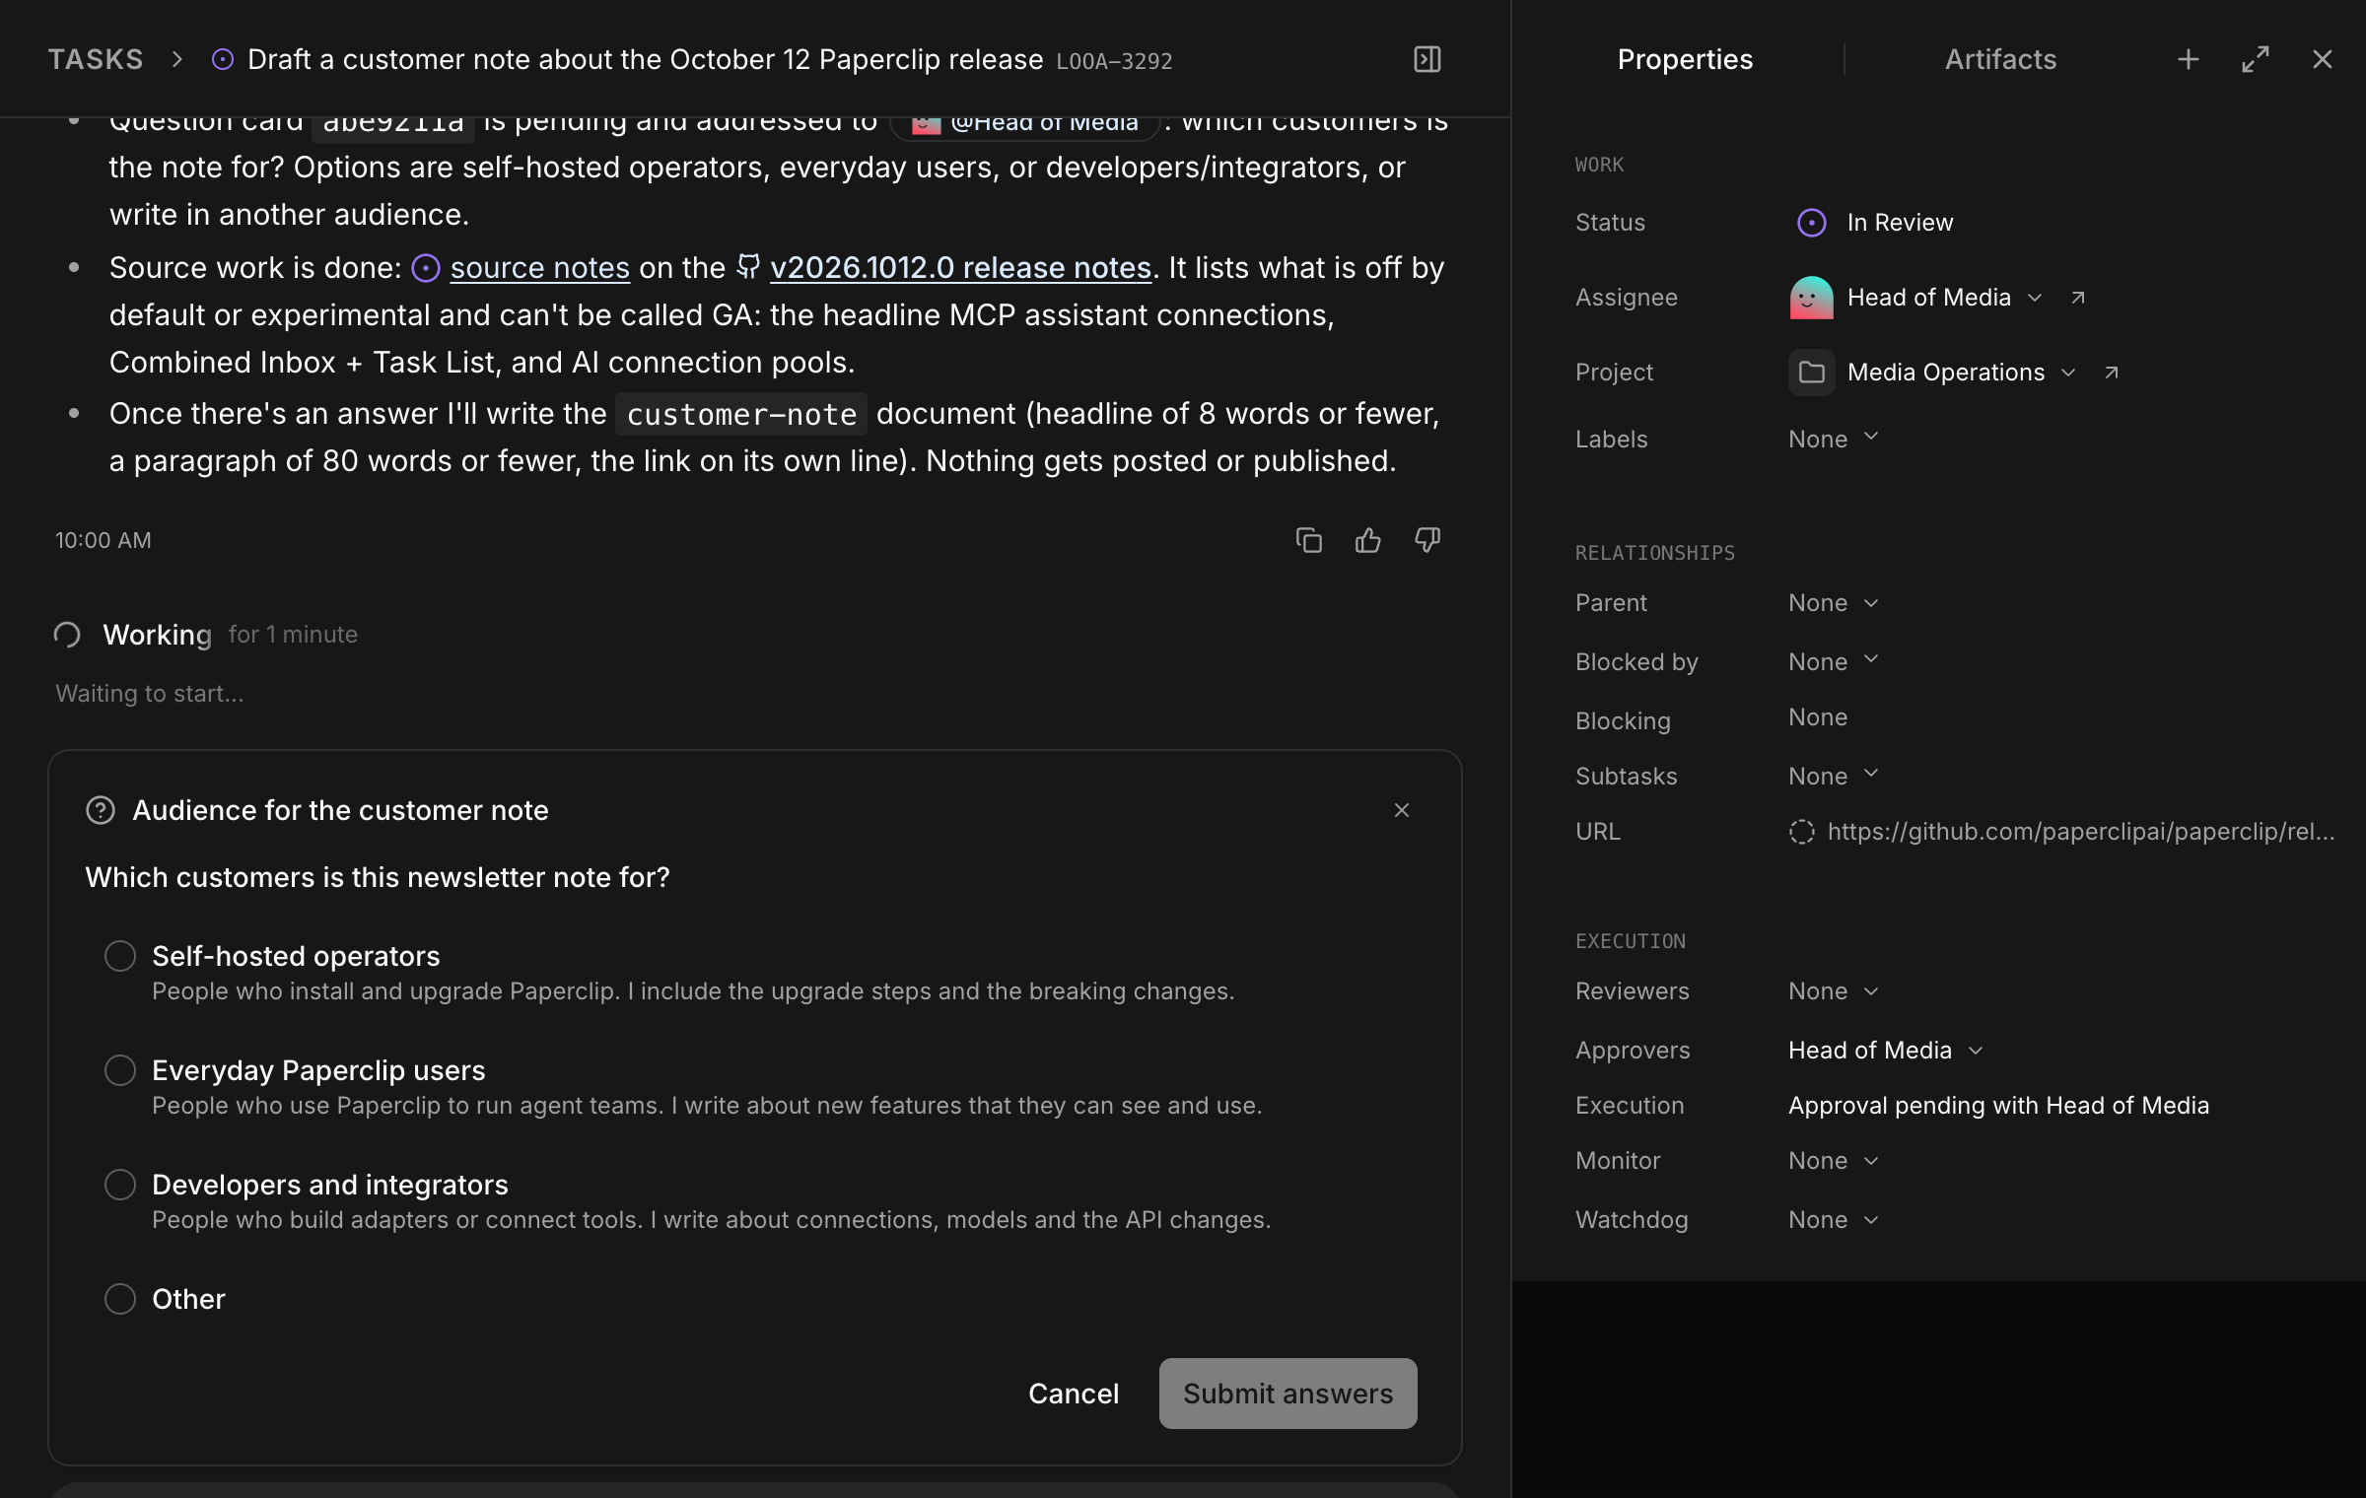Open the Assignee dropdown chevron
This screenshot has width=2366, height=1498.
tap(2035, 298)
